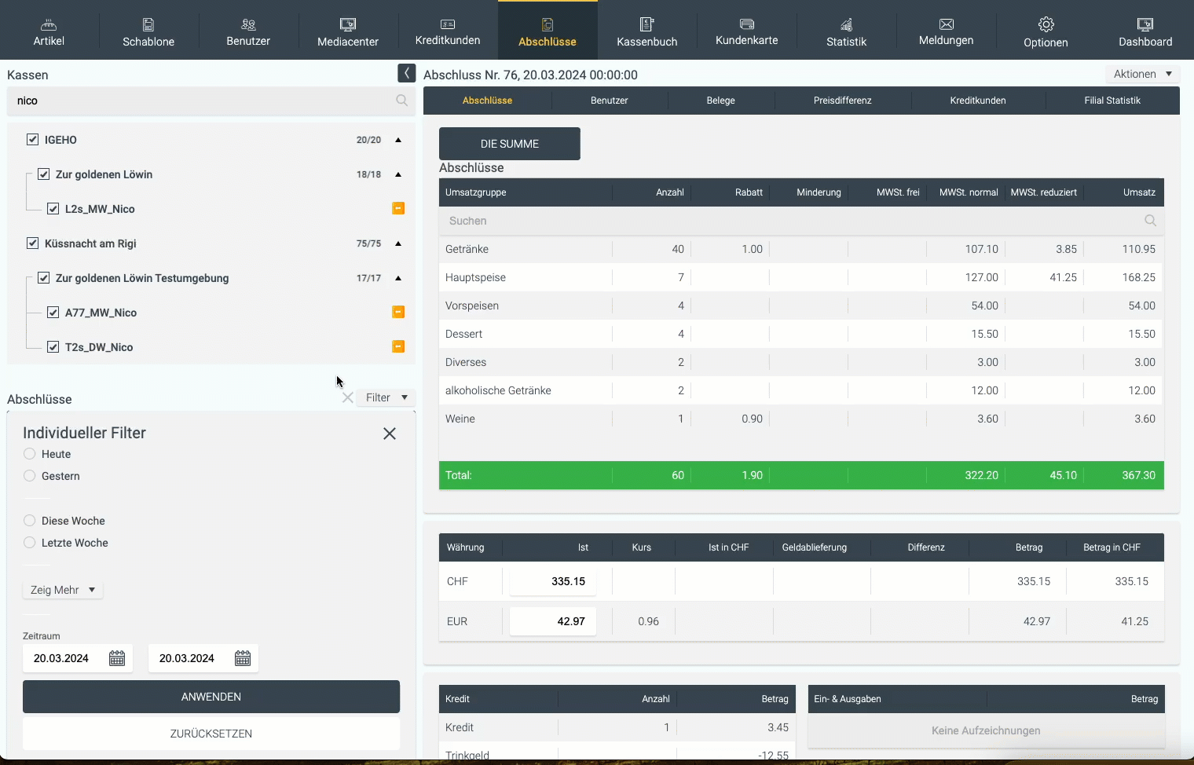The height and width of the screenshot is (765, 1194).
Task: Click the ANWENDEN button
Action: (x=211, y=697)
